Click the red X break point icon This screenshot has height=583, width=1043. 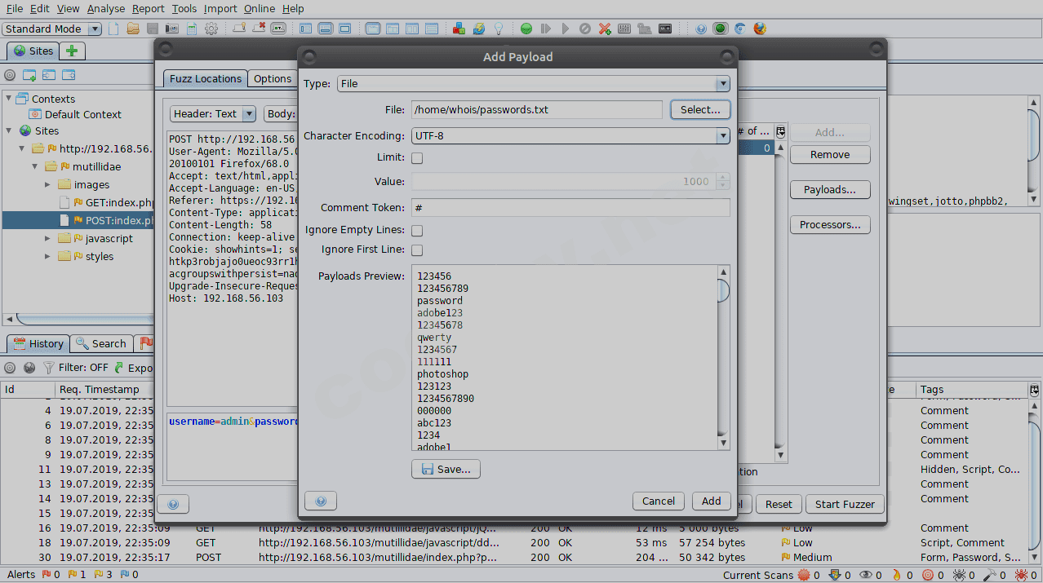(605, 29)
